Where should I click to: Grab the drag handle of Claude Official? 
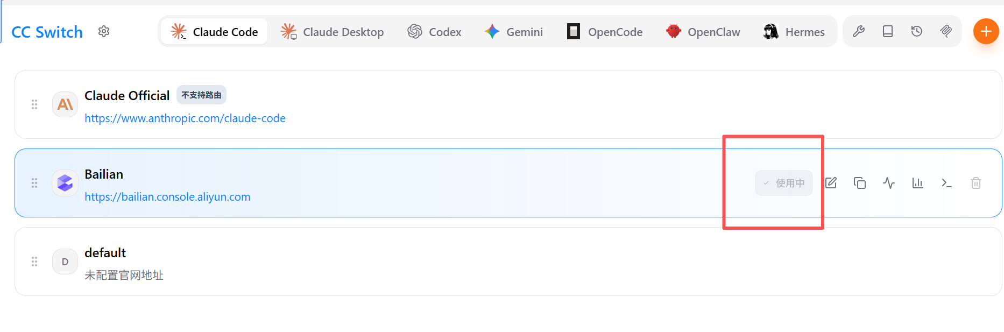(34, 104)
